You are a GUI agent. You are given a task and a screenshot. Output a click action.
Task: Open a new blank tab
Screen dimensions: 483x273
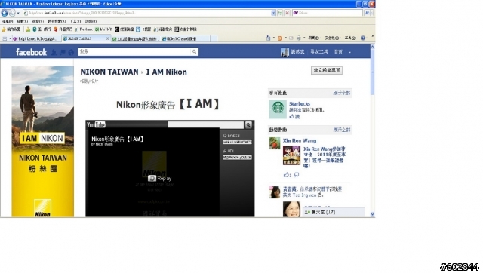coord(214,38)
